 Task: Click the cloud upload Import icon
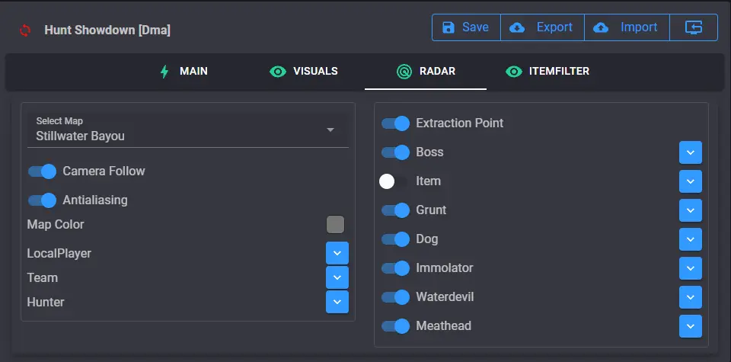[601, 27]
